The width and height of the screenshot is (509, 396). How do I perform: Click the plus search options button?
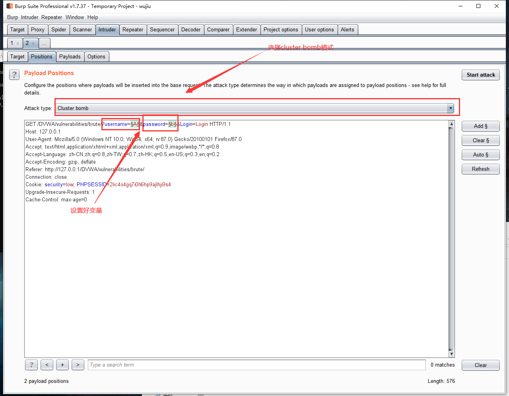tap(62, 365)
